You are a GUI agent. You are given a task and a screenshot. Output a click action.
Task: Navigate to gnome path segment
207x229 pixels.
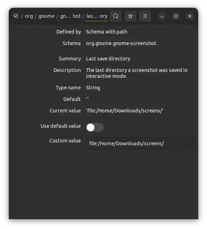(46, 16)
